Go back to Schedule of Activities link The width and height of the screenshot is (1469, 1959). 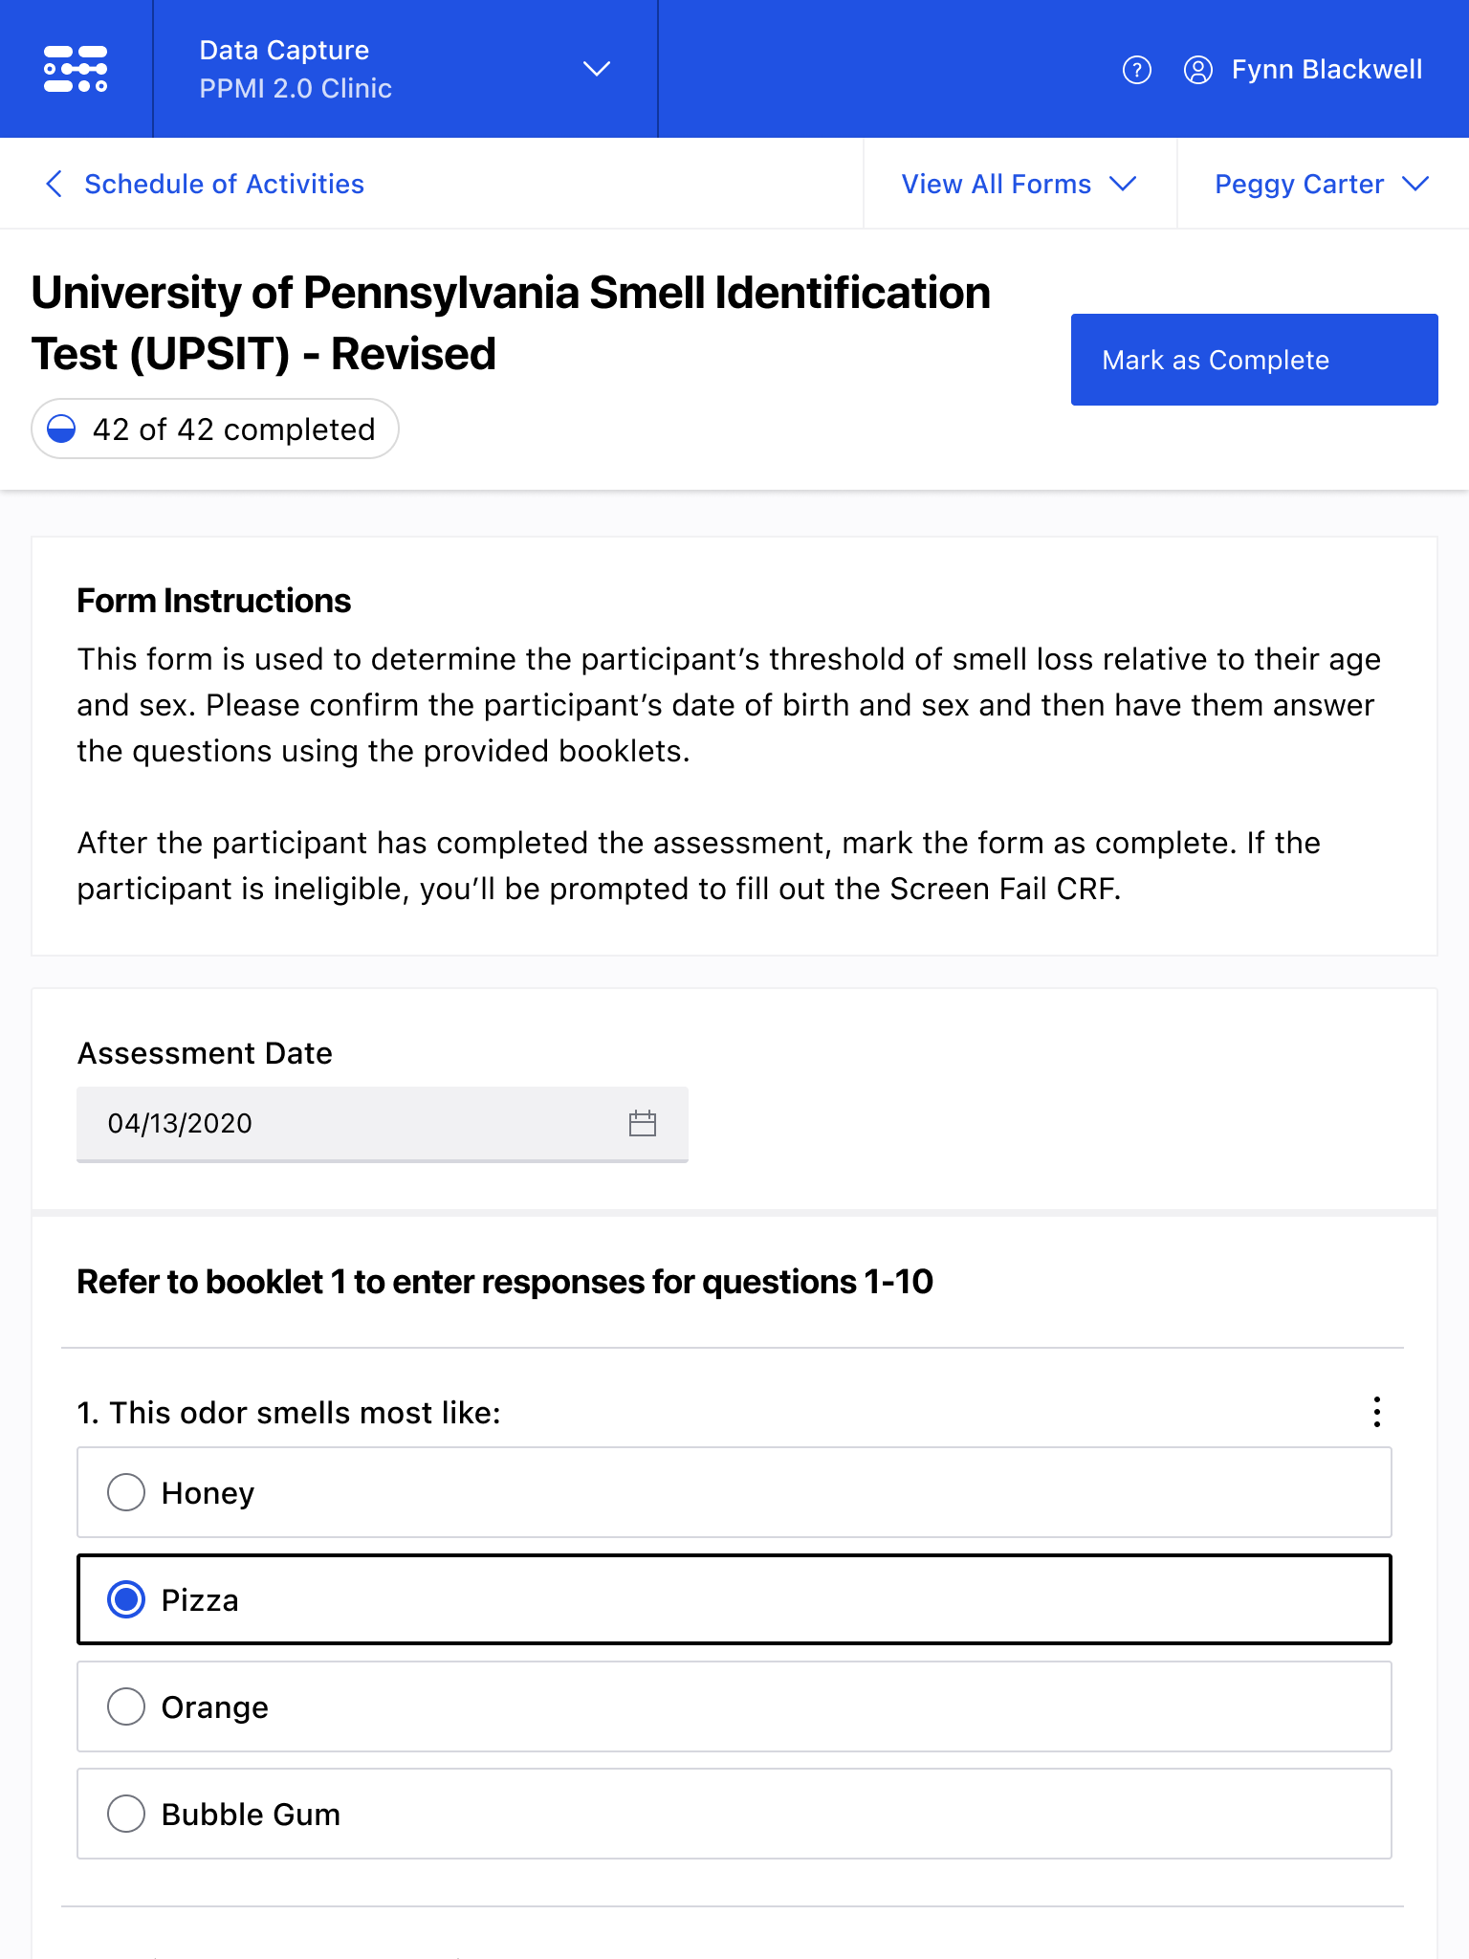tap(224, 184)
